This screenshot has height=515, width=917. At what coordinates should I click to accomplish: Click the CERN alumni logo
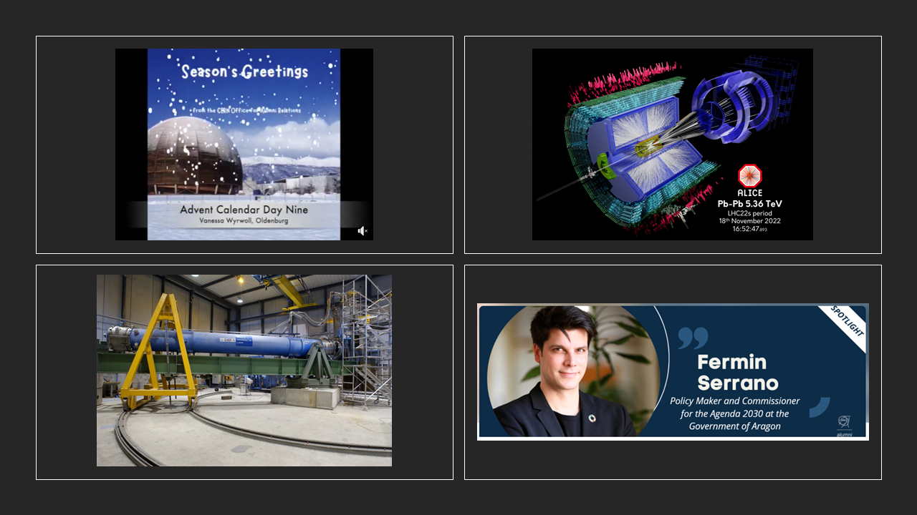point(845,424)
